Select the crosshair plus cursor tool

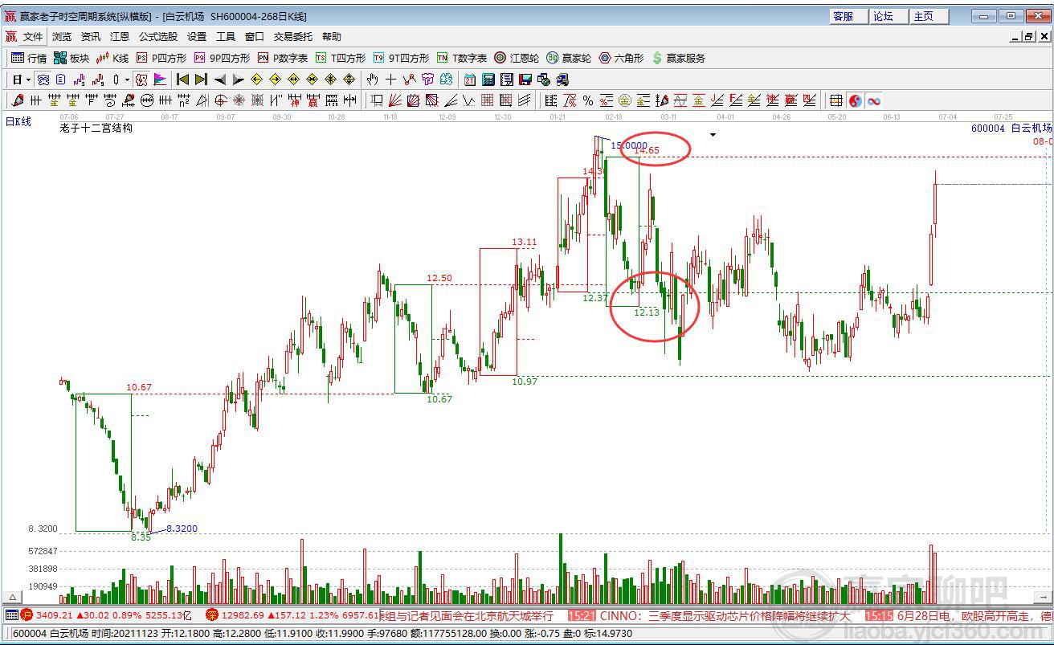[390, 80]
